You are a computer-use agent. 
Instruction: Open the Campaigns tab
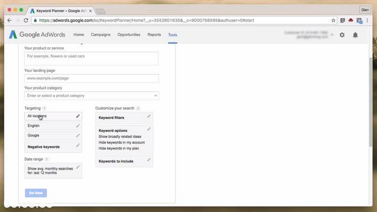tap(101, 35)
